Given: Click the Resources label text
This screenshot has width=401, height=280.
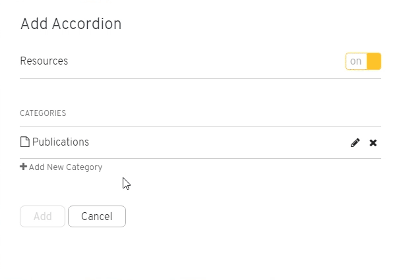Looking at the screenshot, I should click(x=44, y=61).
